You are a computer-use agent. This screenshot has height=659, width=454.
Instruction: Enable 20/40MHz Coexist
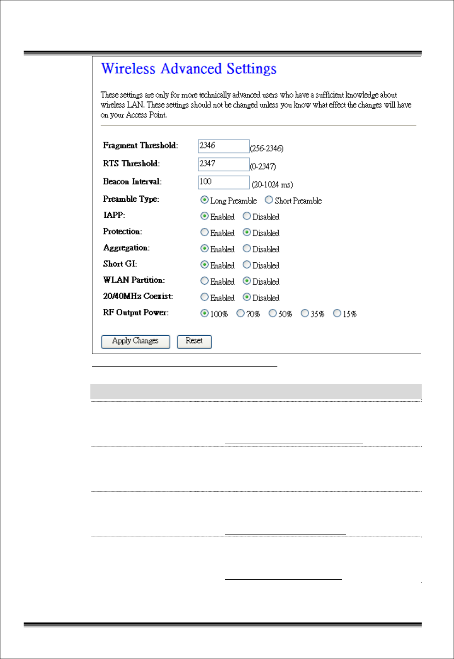click(x=204, y=297)
